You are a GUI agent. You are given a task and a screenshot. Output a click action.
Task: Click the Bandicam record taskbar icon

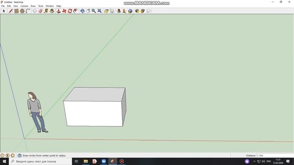(122, 161)
